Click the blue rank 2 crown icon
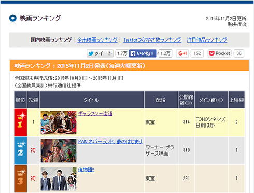The image size is (254, 193). 21,150
